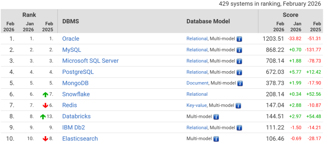
Task: Click MongoDB's -17.90 yearly change
Action: (314, 83)
